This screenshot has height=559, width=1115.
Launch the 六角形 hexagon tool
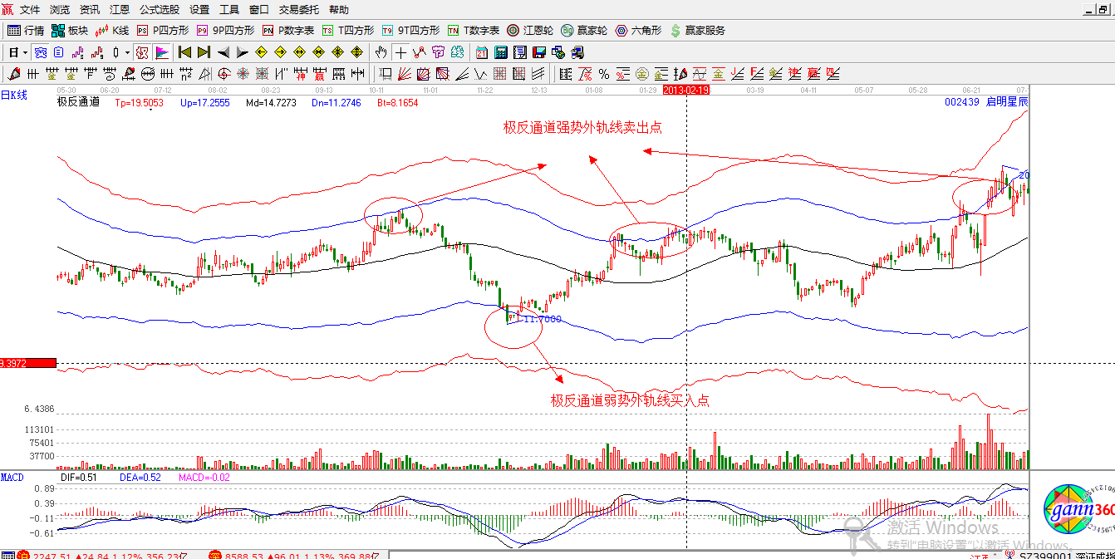[x=638, y=31]
